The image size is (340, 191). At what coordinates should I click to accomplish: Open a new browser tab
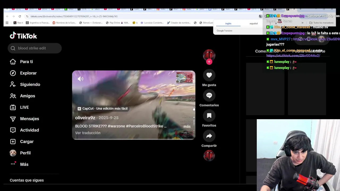pyautogui.click(x=300, y=9)
